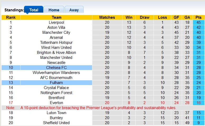Screen dimensions: 205x126
Task: Click the Total standings tab
Action: (34, 10)
